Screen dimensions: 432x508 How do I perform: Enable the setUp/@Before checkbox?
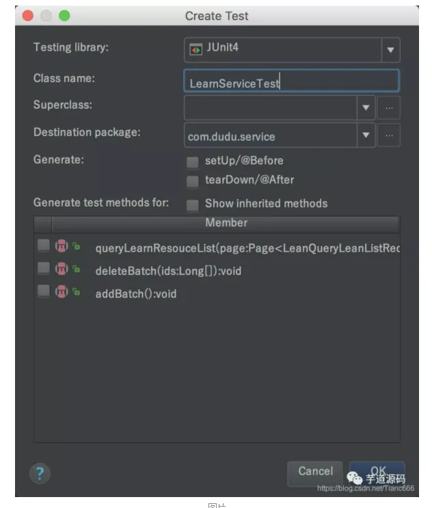tap(193, 162)
